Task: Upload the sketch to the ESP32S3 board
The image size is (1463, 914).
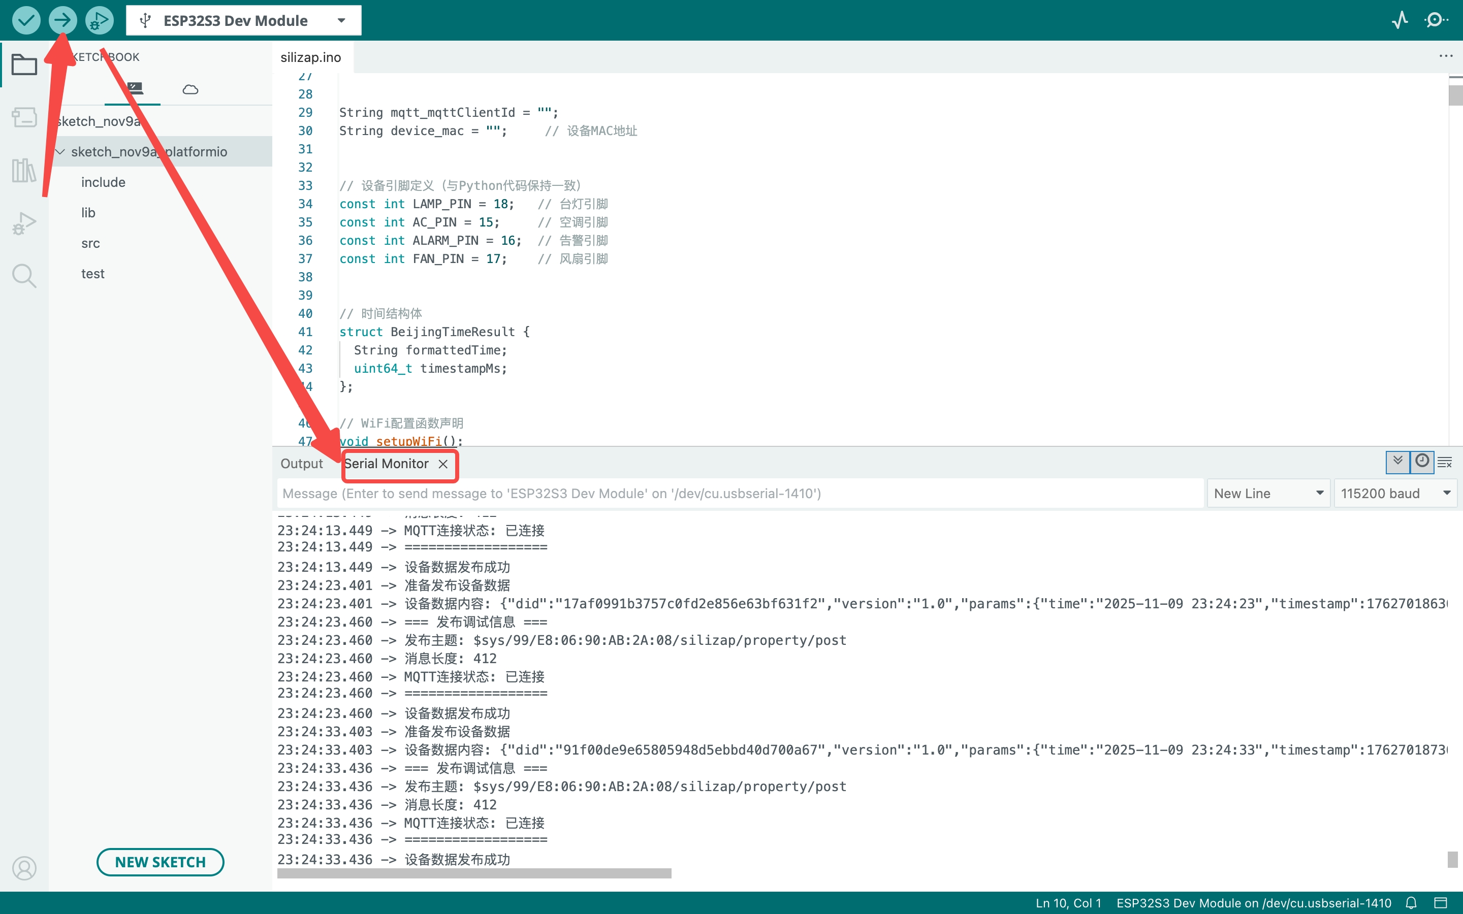Action: [x=62, y=20]
